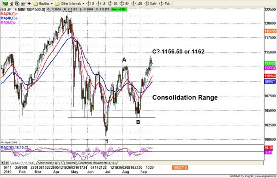This screenshot has height=178, width=277.
Task: Click the C: 113125 close value
Action: pos(102,9)
